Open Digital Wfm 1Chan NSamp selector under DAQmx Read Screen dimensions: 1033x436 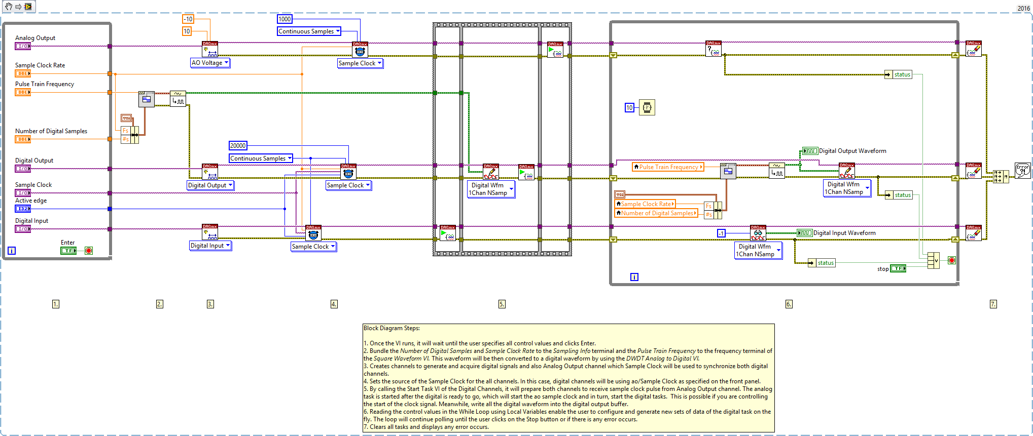[759, 250]
